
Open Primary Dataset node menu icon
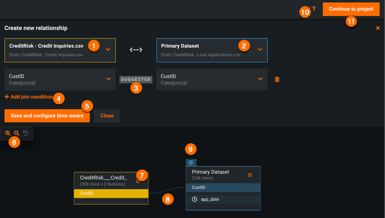(250, 175)
